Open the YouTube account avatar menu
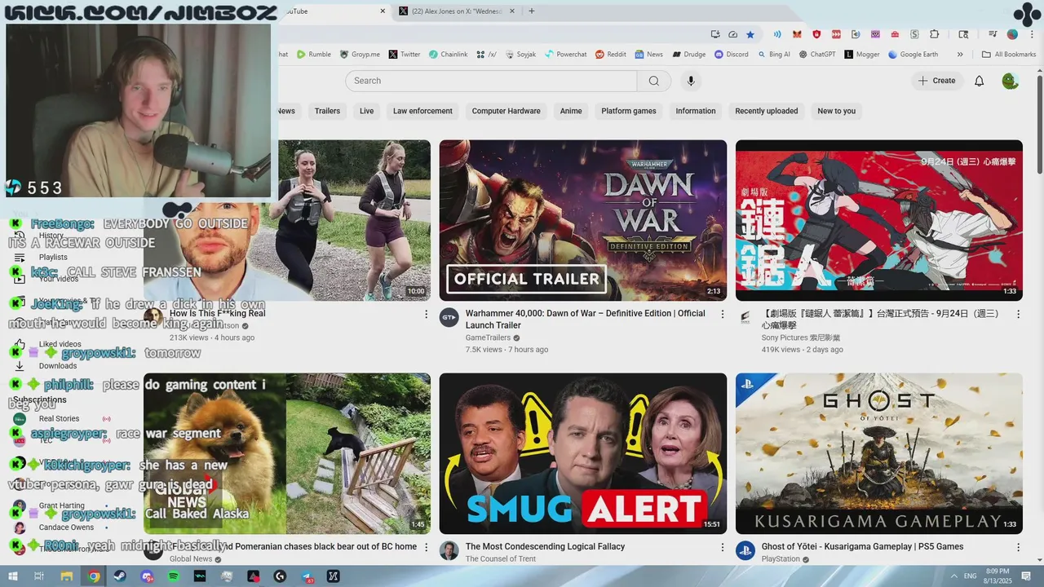Screen dimensions: 1044x587 tap(1011, 81)
